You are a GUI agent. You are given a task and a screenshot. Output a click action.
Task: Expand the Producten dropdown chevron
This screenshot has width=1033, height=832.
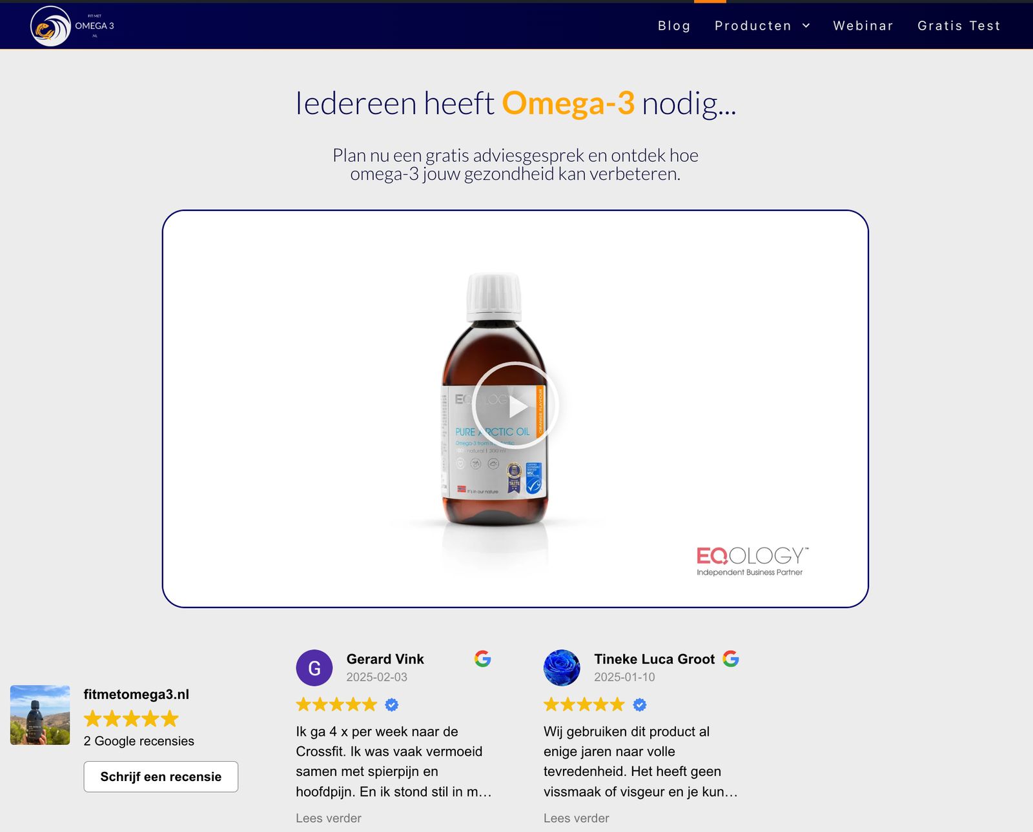806,26
